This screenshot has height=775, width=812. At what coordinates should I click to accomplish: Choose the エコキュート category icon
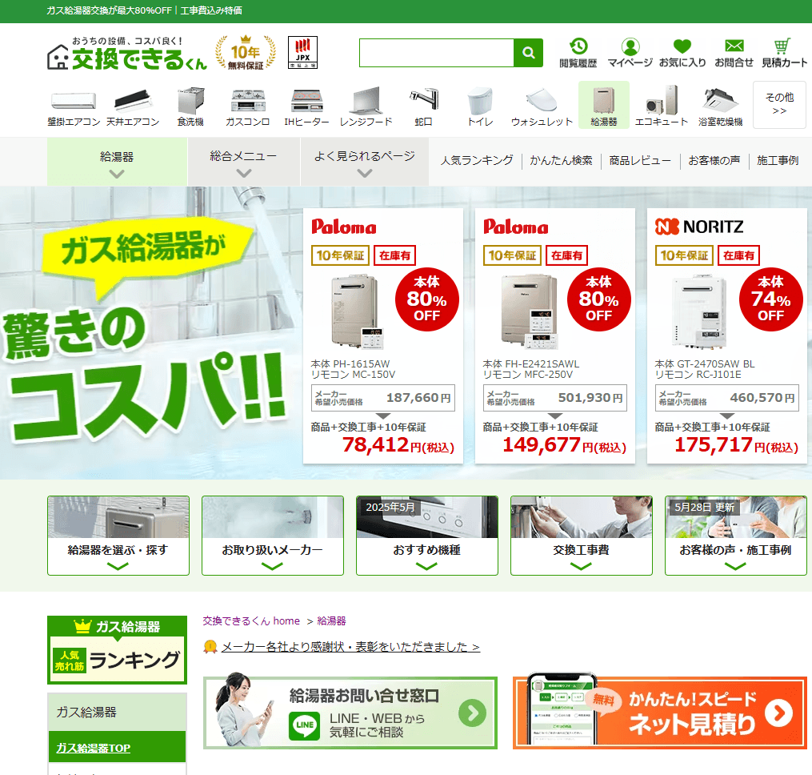click(x=661, y=106)
